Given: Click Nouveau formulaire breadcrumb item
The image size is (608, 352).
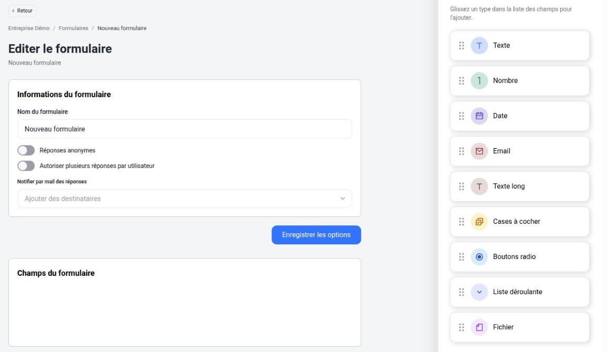Looking at the screenshot, I should (x=121, y=28).
